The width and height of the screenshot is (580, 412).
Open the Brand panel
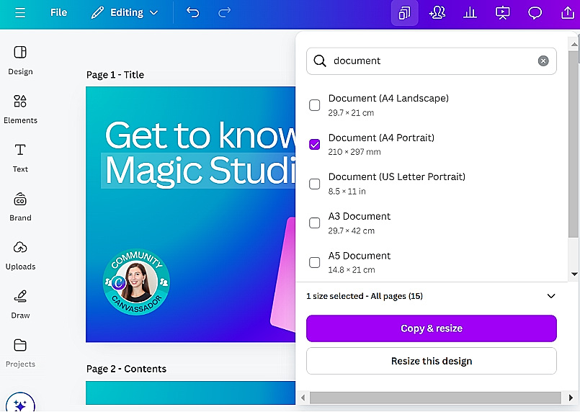[x=20, y=207]
